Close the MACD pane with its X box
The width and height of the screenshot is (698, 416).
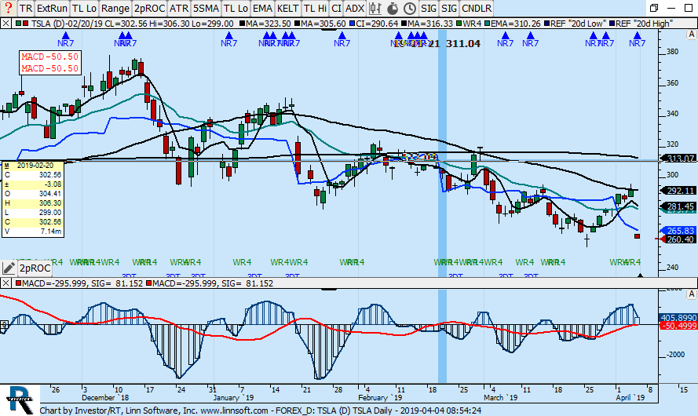pyautogui.click(x=5, y=283)
